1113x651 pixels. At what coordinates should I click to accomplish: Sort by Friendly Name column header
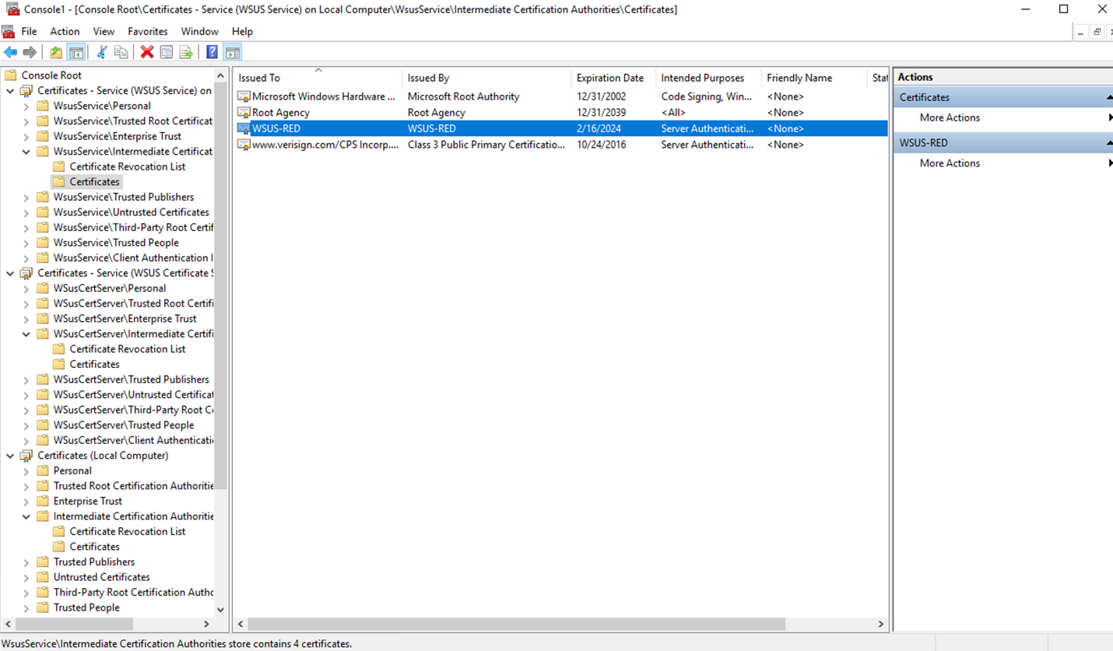coord(813,78)
